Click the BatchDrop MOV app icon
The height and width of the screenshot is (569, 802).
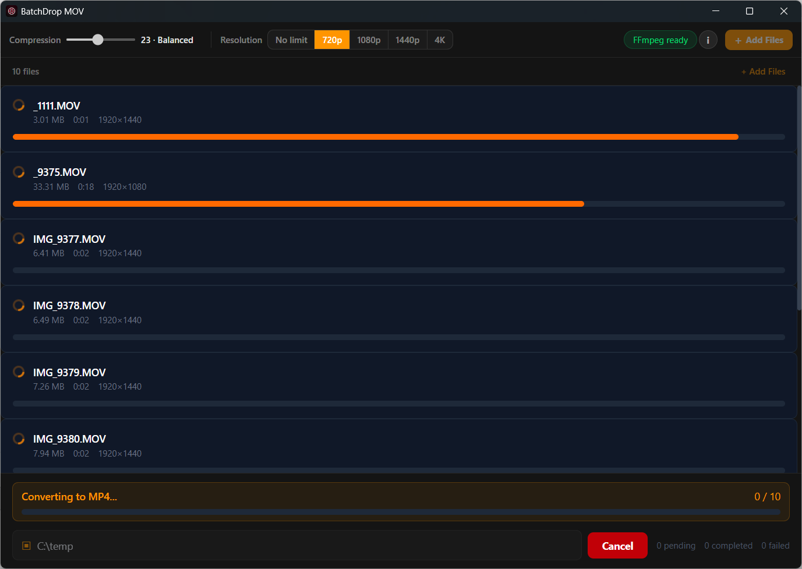tap(12, 11)
